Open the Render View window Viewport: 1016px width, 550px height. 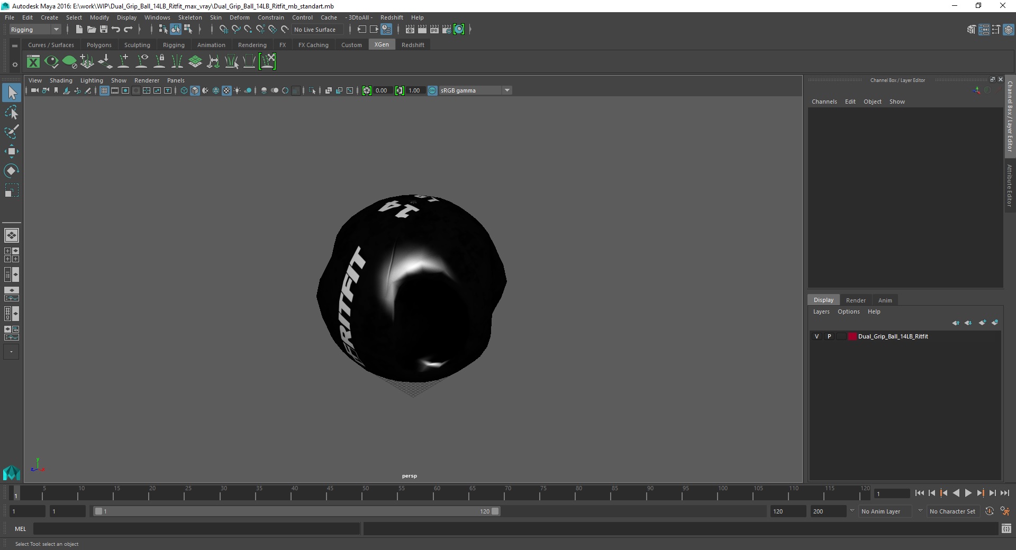click(410, 30)
